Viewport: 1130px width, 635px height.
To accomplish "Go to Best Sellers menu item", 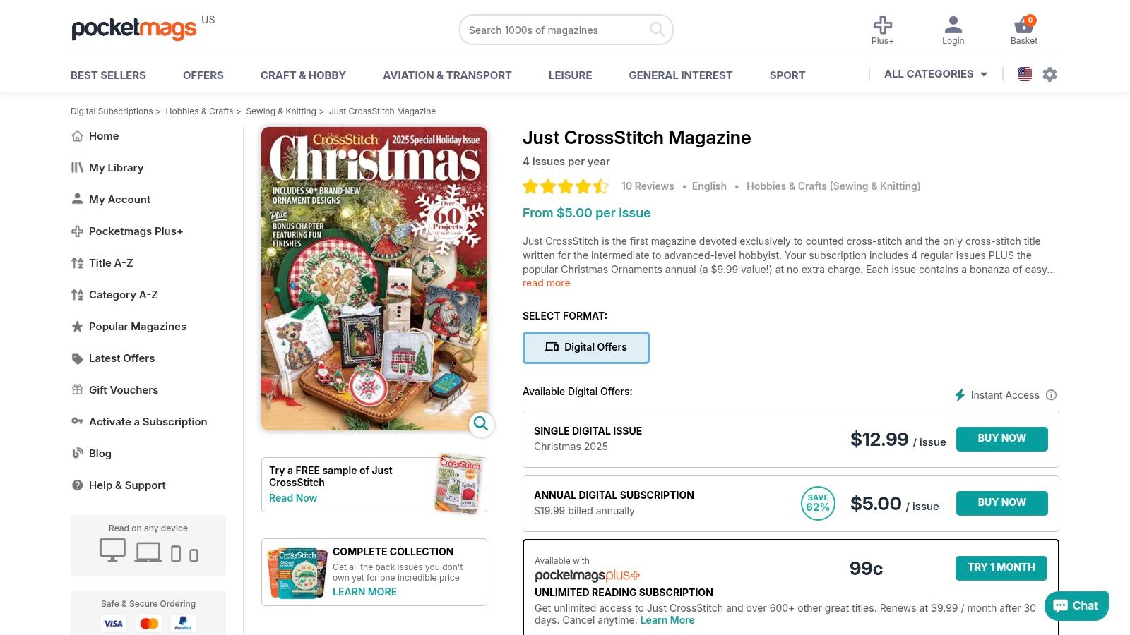I will click(108, 75).
